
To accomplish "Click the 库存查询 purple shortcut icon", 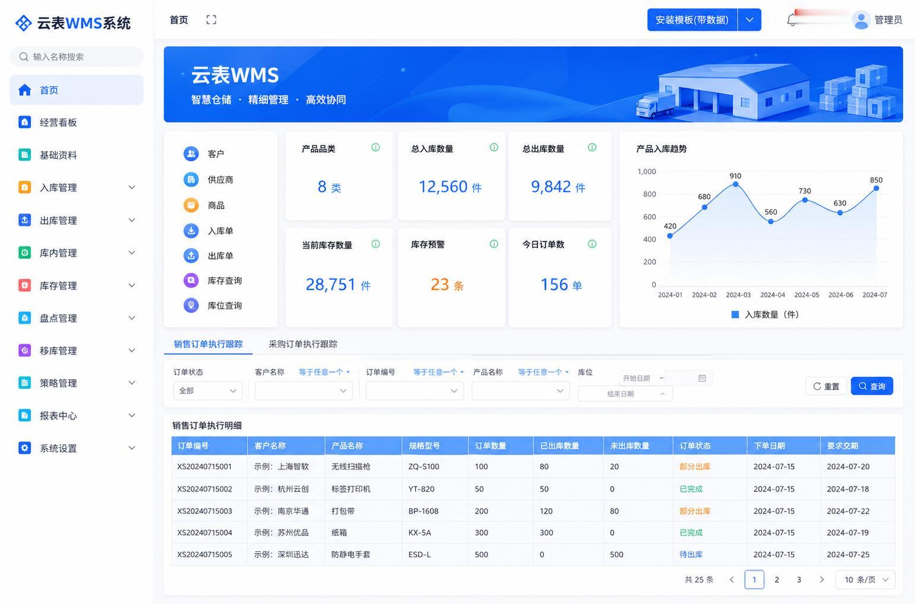I will (191, 280).
